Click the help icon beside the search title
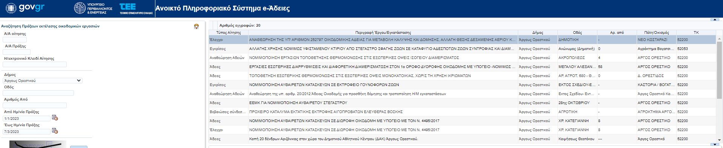723x148 pixels. pyautogui.click(x=196, y=26)
